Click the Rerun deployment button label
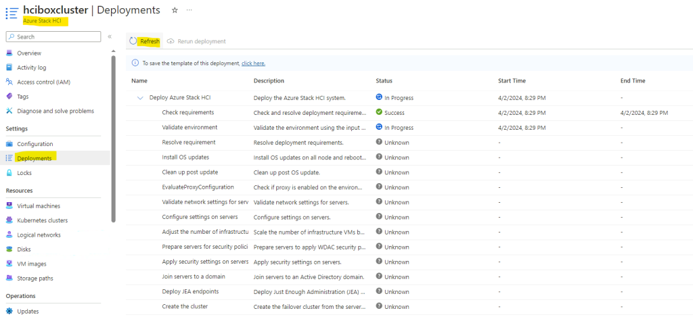The width and height of the screenshot is (693, 317). point(202,41)
